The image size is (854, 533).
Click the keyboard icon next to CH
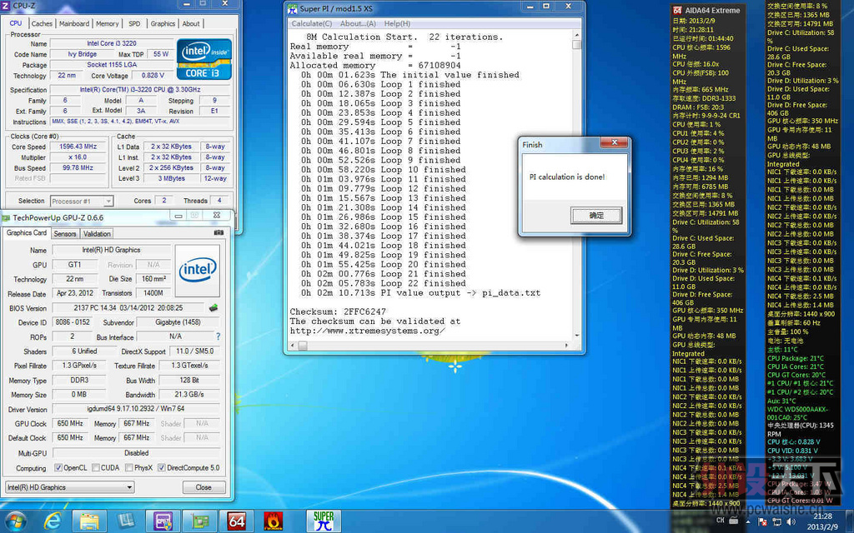tap(732, 521)
